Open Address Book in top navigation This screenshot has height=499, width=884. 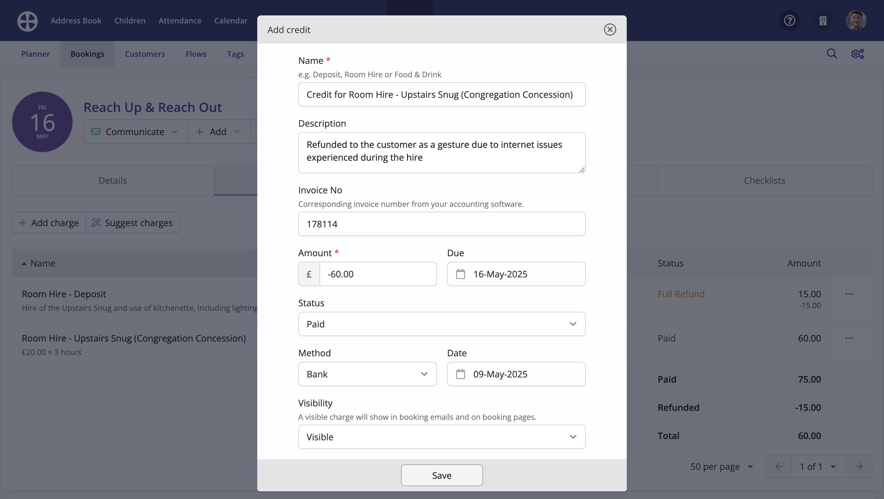[x=76, y=21]
